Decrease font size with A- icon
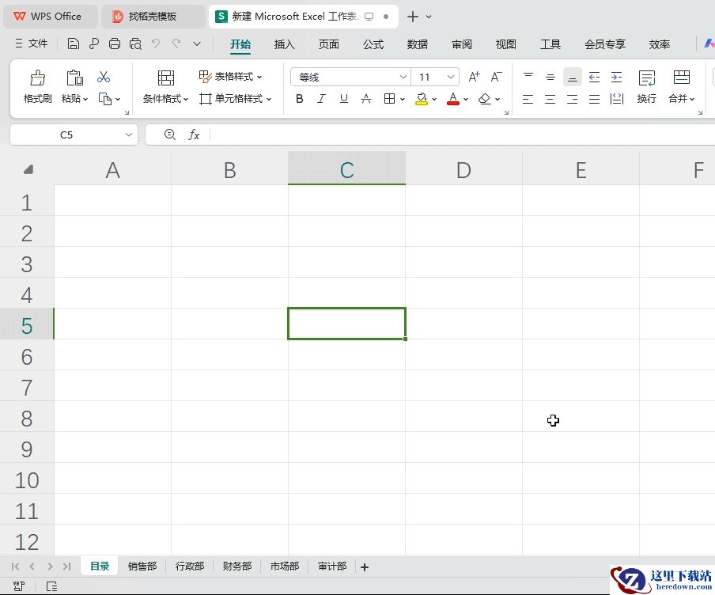The height and width of the screenshot is (595, 715). coord(496,77)
